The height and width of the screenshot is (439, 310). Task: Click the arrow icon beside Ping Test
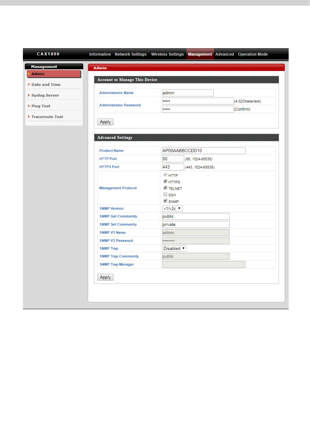29,106
